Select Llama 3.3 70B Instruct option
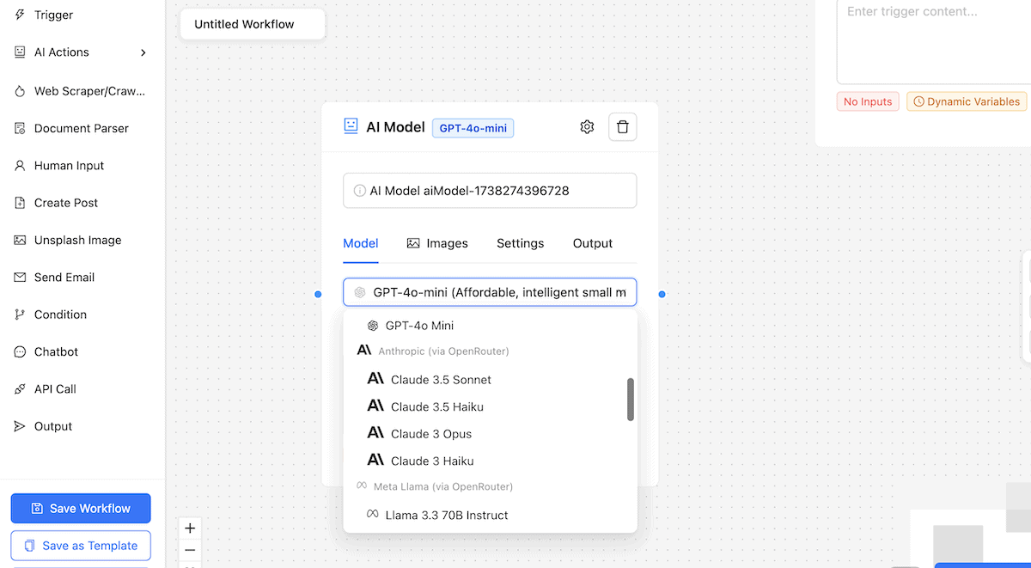The width and height of the screenshot is (1031, 568). point(490,515)
